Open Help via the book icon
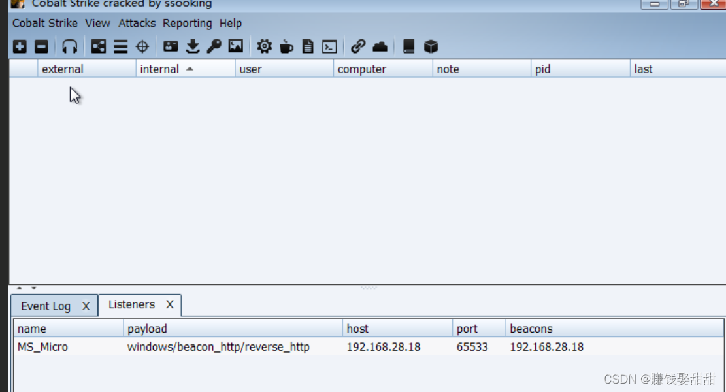The image size is (726, 392). point(408,46)
